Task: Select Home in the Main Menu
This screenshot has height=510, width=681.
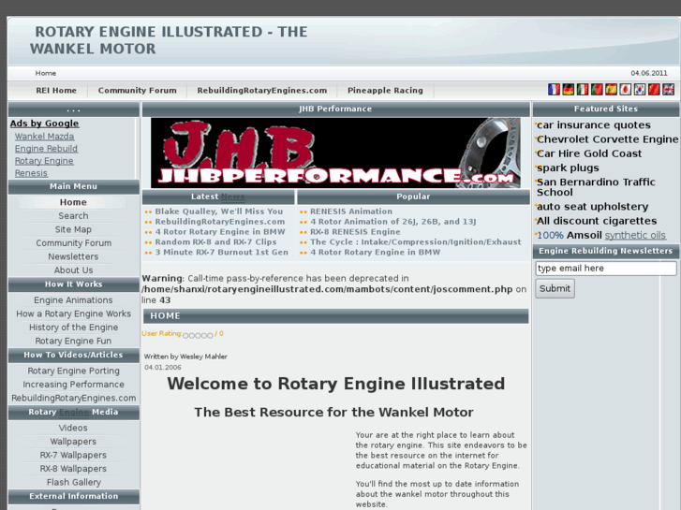Action: (x=73, y=202)
